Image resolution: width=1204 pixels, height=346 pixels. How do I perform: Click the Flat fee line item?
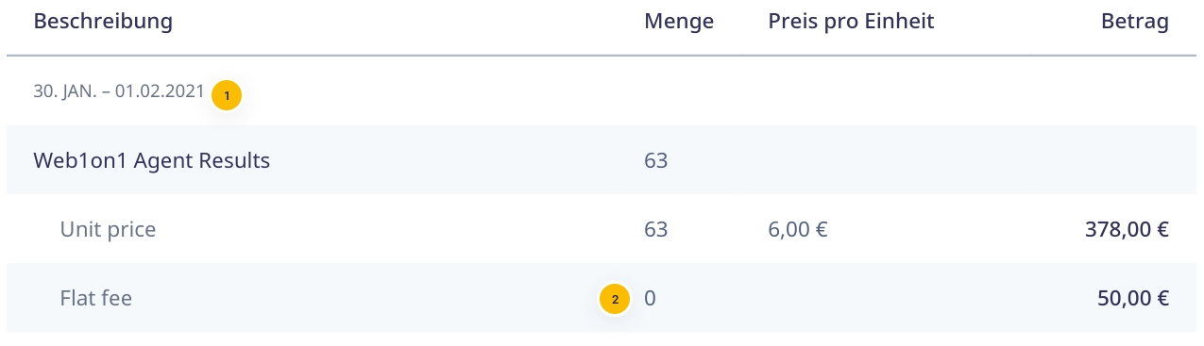pyautogui.click(x=95, y=298)
